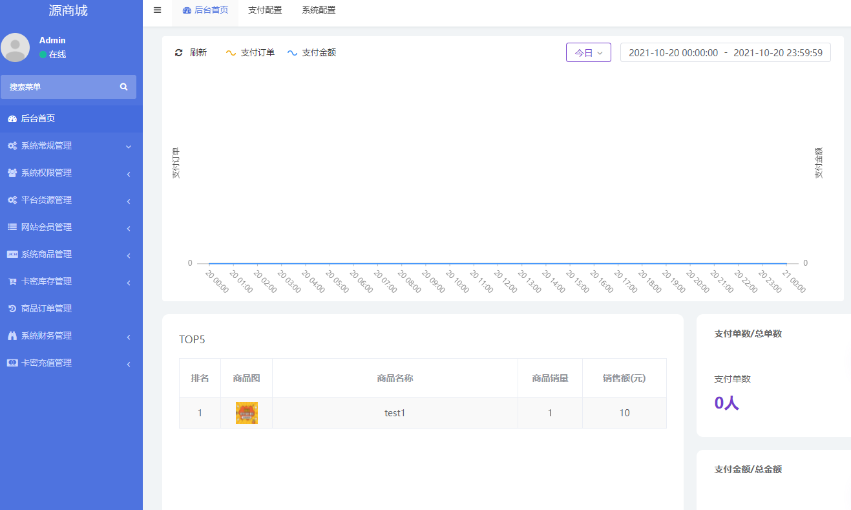Open the 今日 date range dropdown
The width and height of the screenshot is (851, 510).
[588, 52]
